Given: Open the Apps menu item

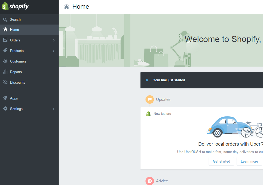Looking at the screenshot, I should 29,98.
